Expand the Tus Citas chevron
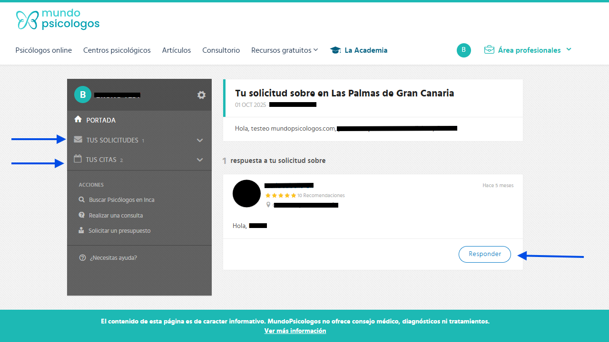The height and width of the screenshot is (342, 609). (x=200, y=160)
